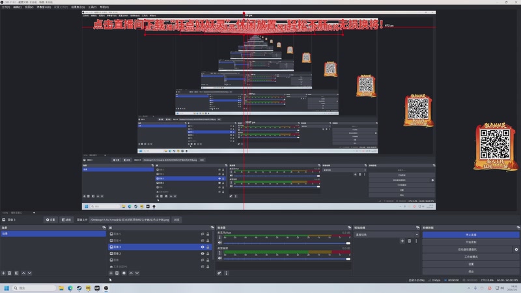Open advanced audio properties gear in the mixer
Viewport: 521px width, 293px height.
click(x=219, y=273)
